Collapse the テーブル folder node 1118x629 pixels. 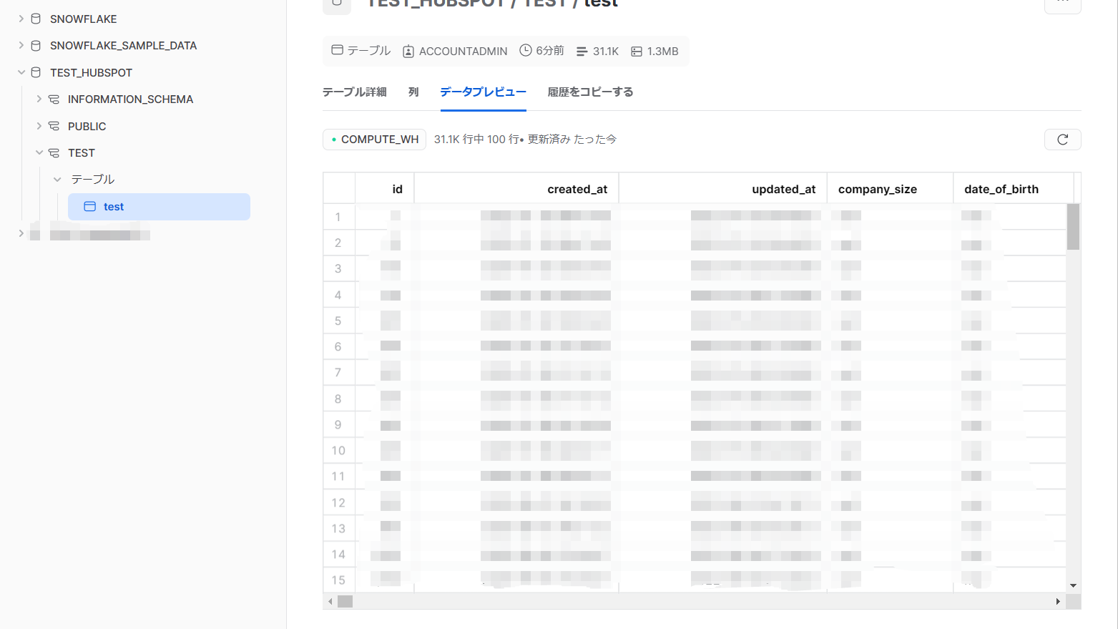coord(57,180)
